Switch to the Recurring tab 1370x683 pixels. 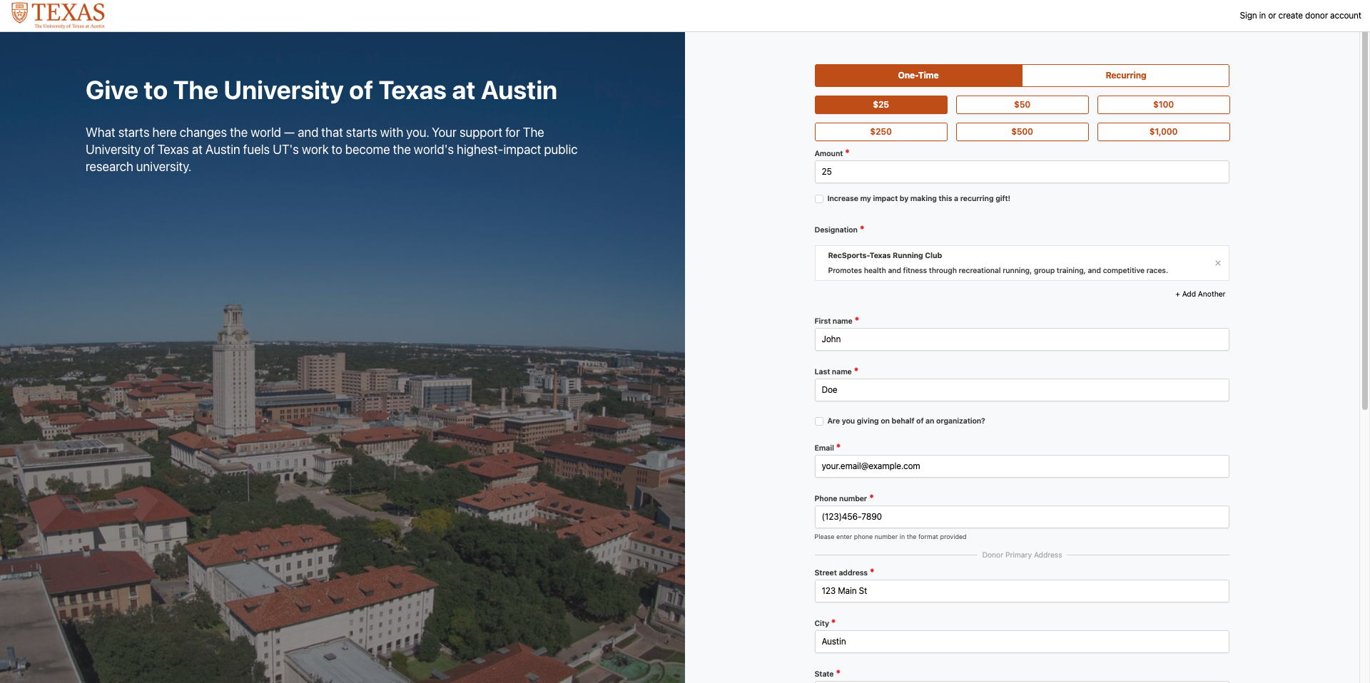point(1125,76)
